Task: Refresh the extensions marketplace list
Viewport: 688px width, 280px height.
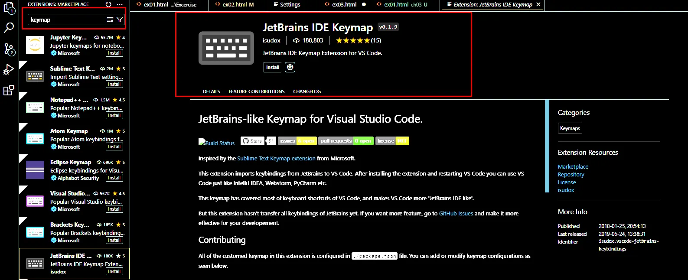Action: [108, 4]
